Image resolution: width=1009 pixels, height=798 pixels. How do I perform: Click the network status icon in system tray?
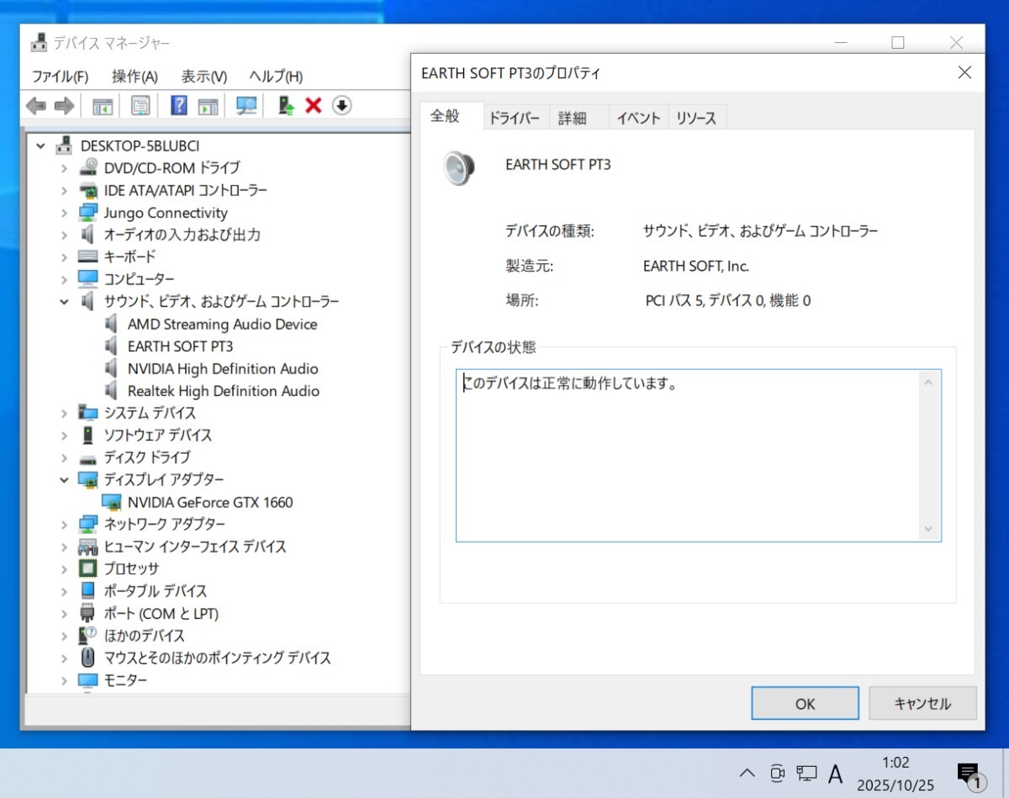click(x=806, y=773)
